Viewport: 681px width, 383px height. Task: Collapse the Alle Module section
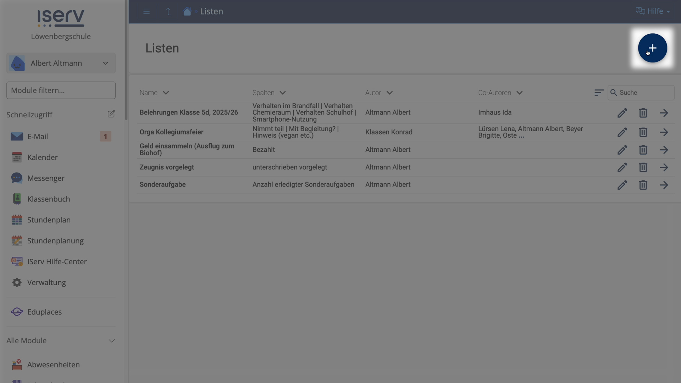[111, 341]
